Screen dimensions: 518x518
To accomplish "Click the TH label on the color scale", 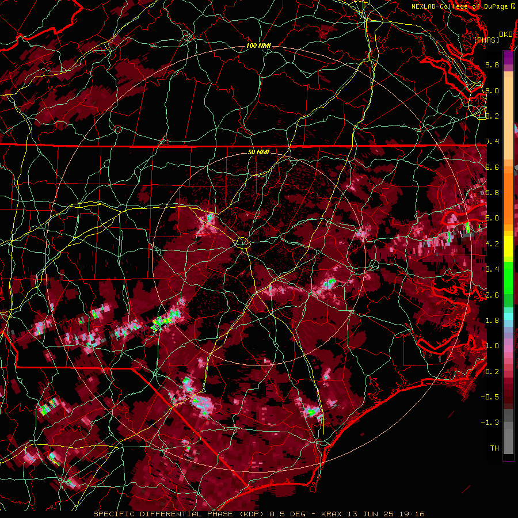I will tap(494, 448).
